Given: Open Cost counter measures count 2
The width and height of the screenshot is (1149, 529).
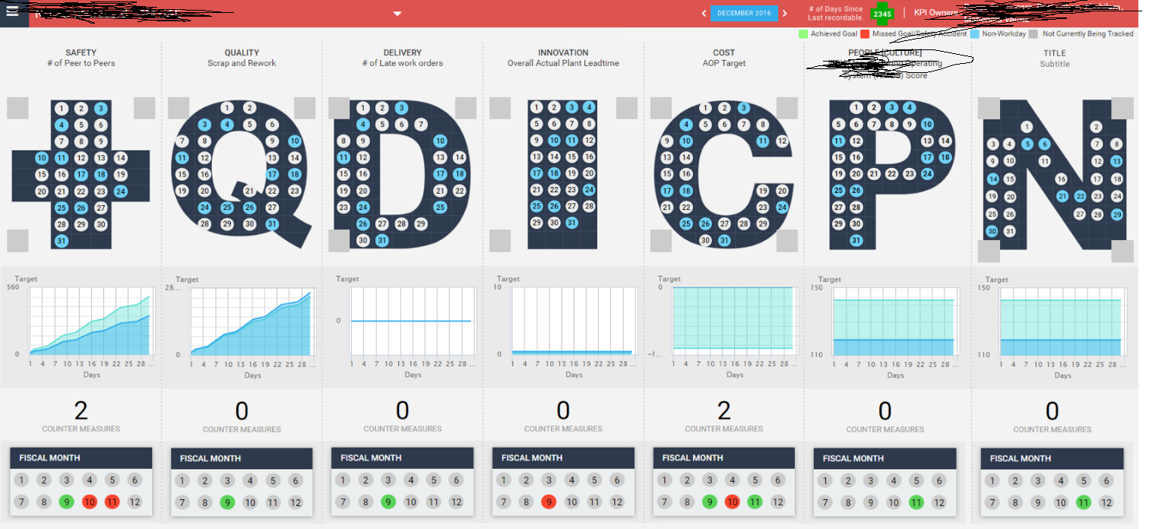Looking at the screenshot, I should click(x=723, y=411).
